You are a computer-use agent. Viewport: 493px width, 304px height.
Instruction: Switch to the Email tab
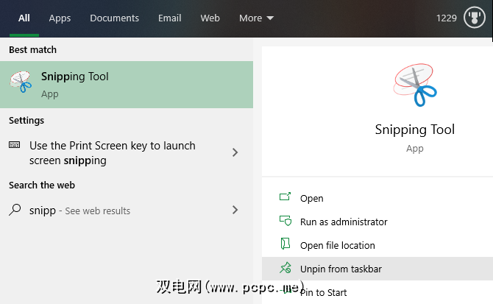point(169,18)
